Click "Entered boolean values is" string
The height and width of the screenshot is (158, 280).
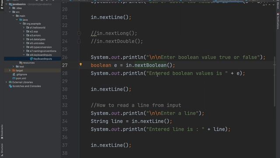pos(187,73)
